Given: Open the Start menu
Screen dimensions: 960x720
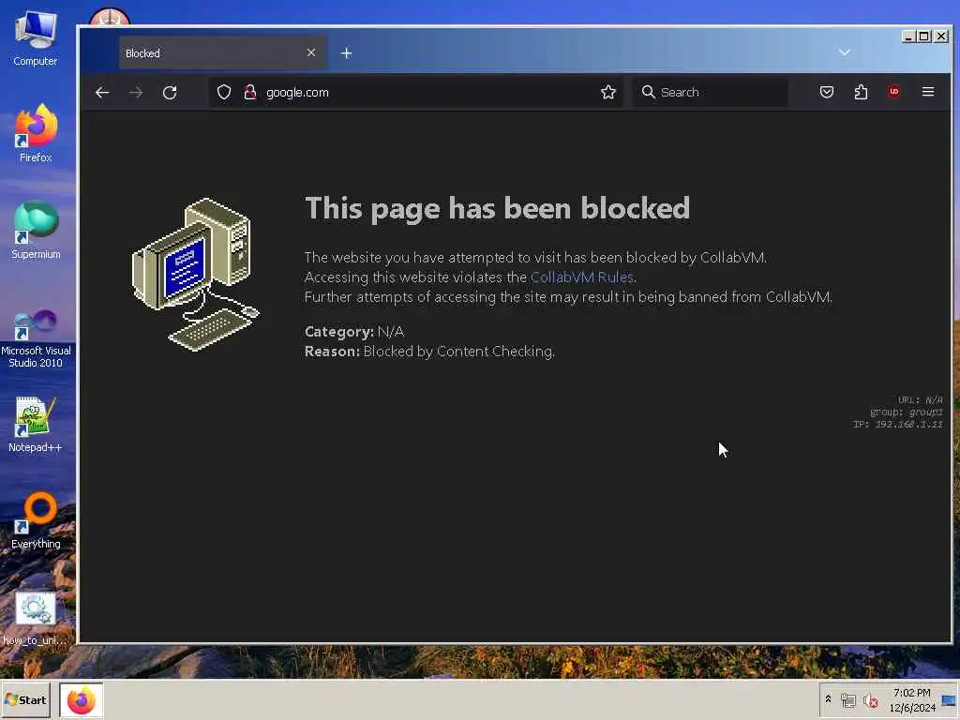Looking at the screenshot, I should [x=25, y=699].
